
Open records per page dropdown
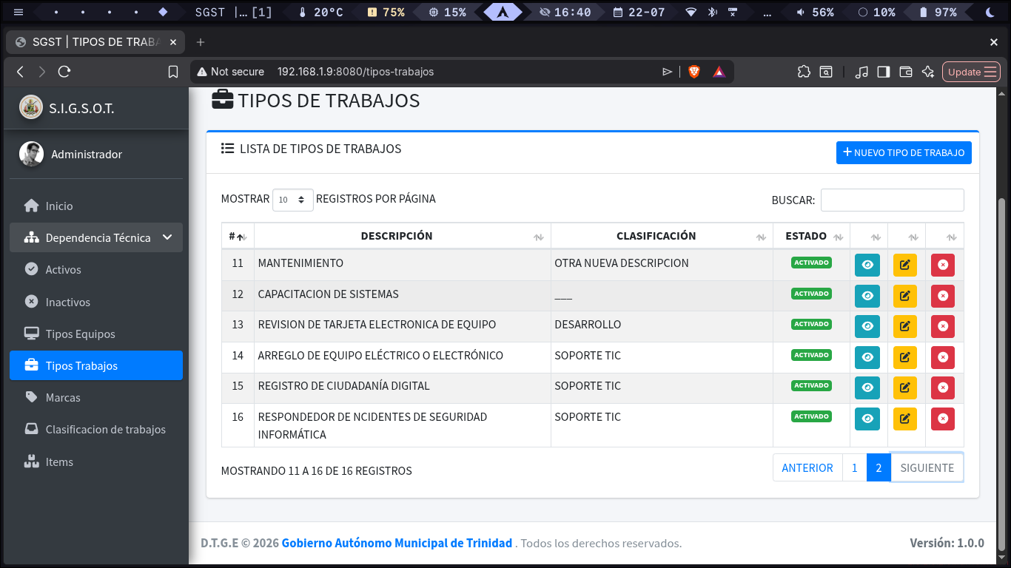(293, 200)
